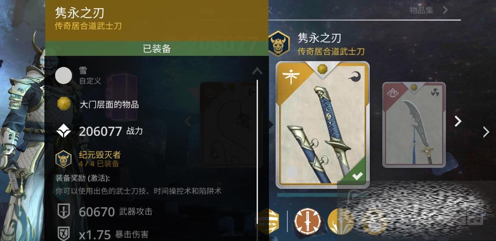Select the 隽永之刃 katana card
The height and width of the screenshot is (241, 496).
tap(322, 125)
